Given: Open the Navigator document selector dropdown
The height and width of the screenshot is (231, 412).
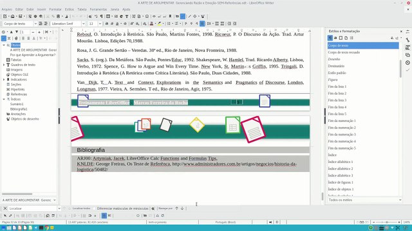Looking at the screenshot, I should 54,200.
